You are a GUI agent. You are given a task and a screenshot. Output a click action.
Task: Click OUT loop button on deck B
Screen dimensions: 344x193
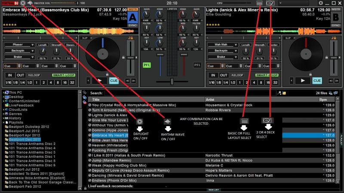tap(224, 75)
